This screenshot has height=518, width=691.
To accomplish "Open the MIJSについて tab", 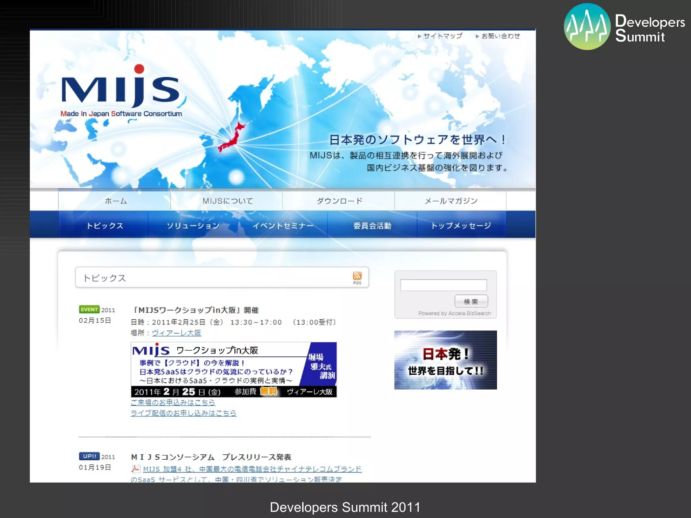I will [x=227, y=201].
